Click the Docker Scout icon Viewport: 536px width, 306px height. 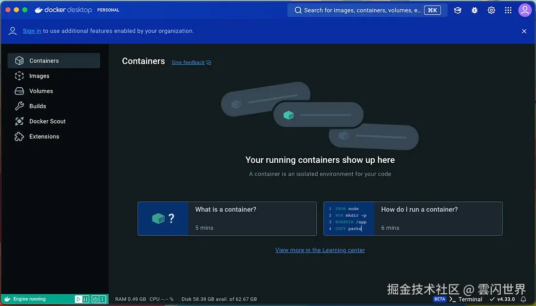point(19,121)
